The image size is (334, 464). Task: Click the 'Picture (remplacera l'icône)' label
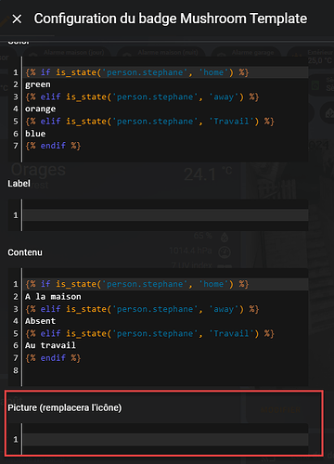[x=65, y=407]
